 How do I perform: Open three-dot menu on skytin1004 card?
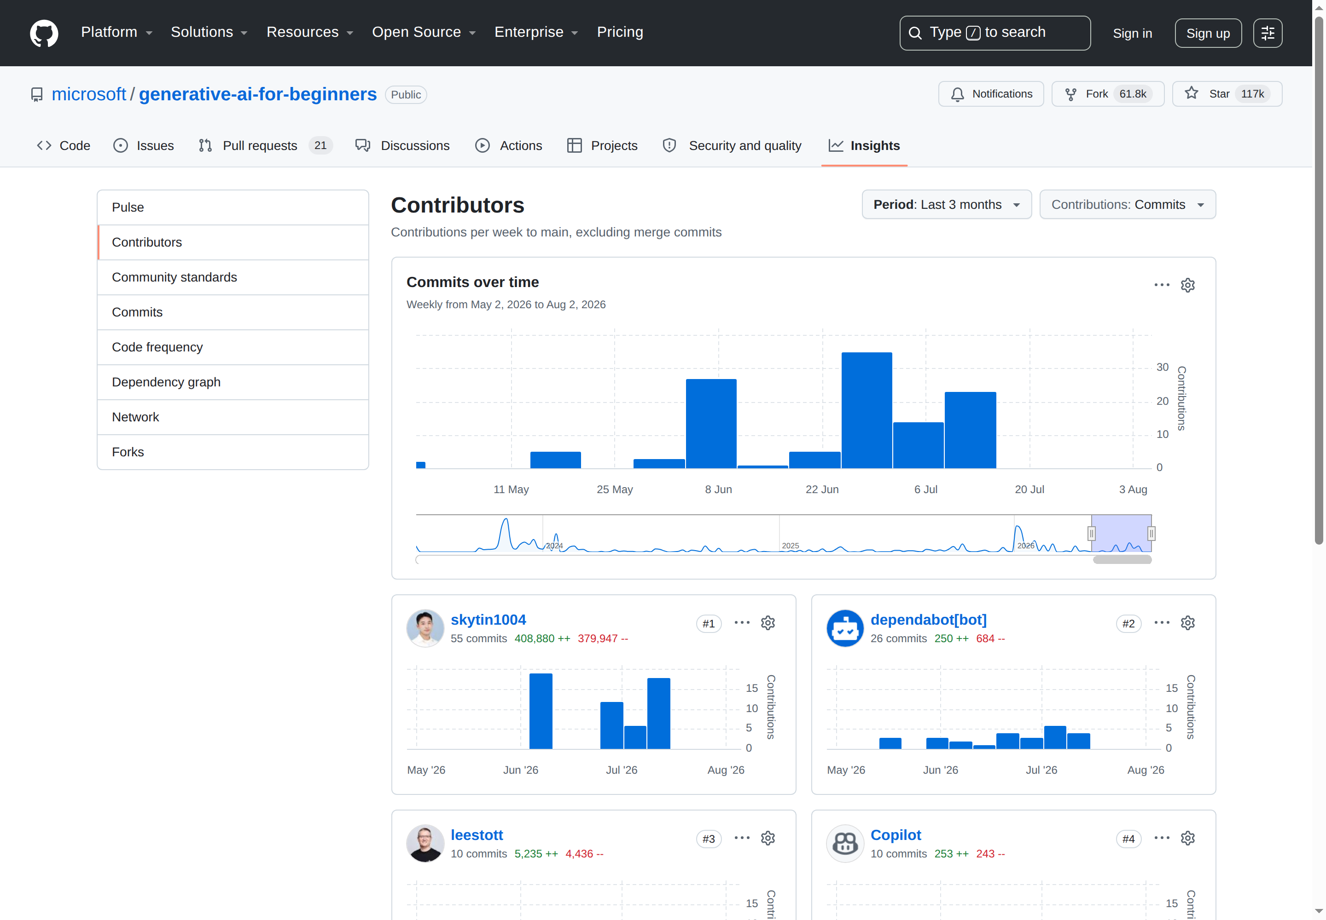(x=741, y=622)
